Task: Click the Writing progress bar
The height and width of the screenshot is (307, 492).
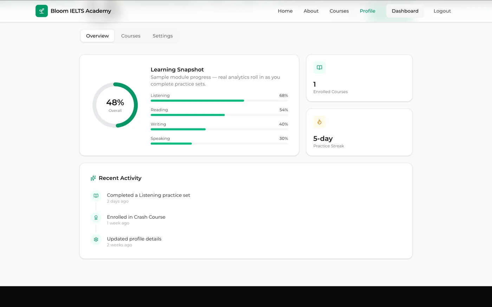Action: pyautogui.click(x=219, y=129)
